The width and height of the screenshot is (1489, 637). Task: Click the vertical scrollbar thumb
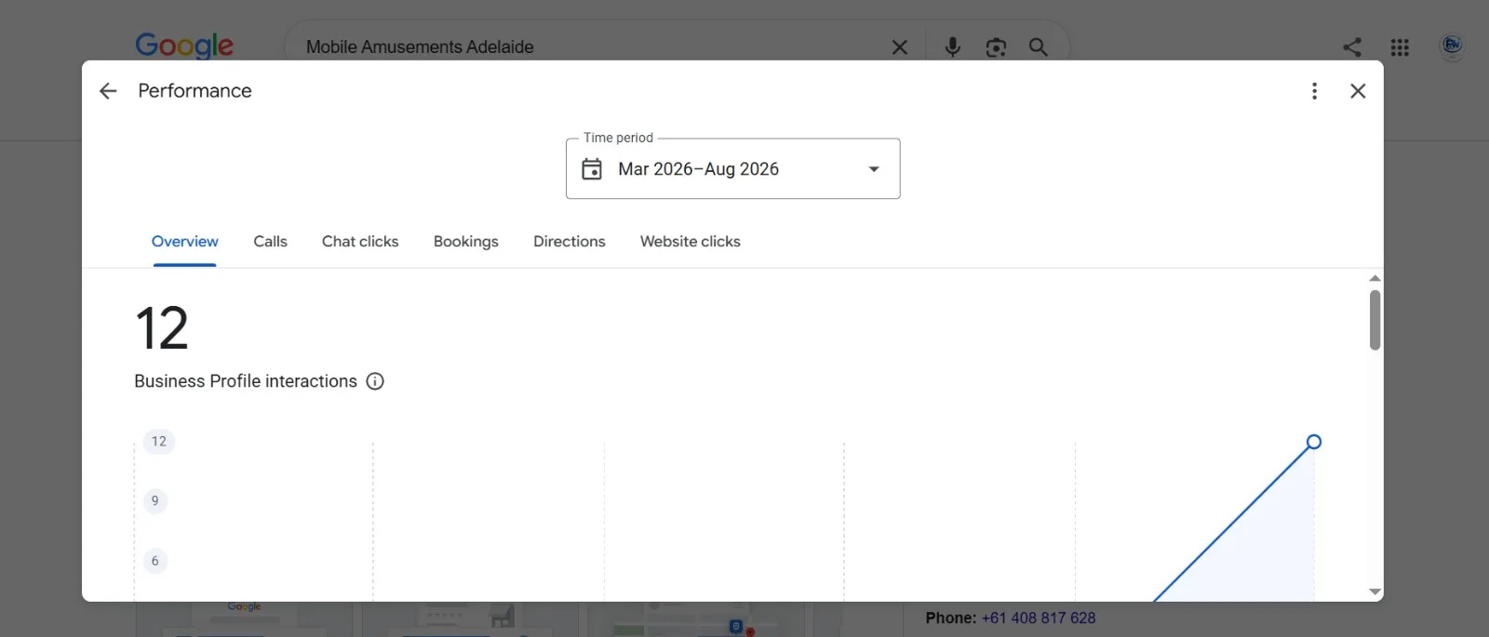point(1375,320)
